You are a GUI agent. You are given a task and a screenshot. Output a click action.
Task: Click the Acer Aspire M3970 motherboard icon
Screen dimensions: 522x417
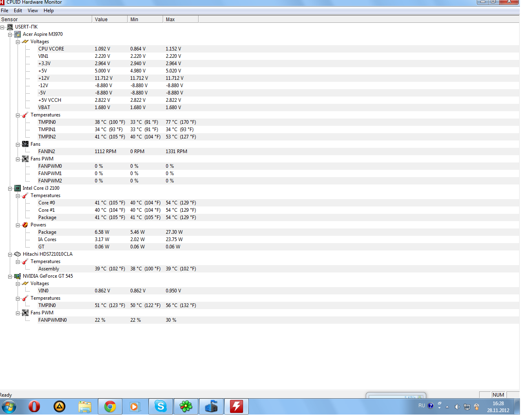[x=18, y=34]
